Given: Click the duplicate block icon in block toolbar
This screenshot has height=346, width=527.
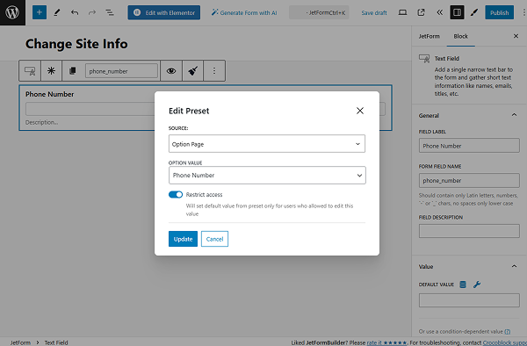Looking at the screenshot, I should 72,71.
